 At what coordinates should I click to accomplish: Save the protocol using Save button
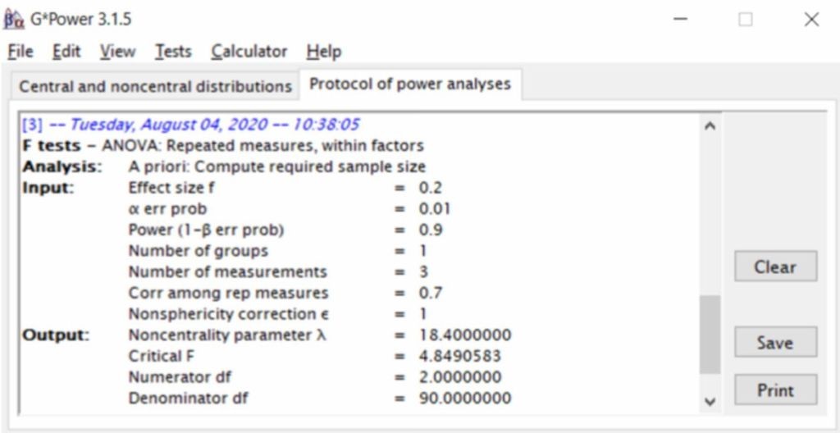point(775,342)
